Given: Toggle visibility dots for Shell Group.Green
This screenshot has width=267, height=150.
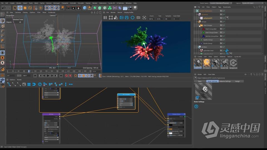Looking at the screenshot, I should 223,32.
